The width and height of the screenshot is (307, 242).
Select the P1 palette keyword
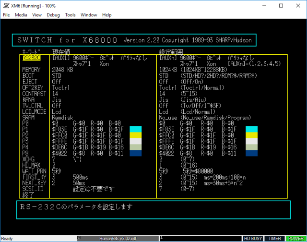[x=25, y=129]
